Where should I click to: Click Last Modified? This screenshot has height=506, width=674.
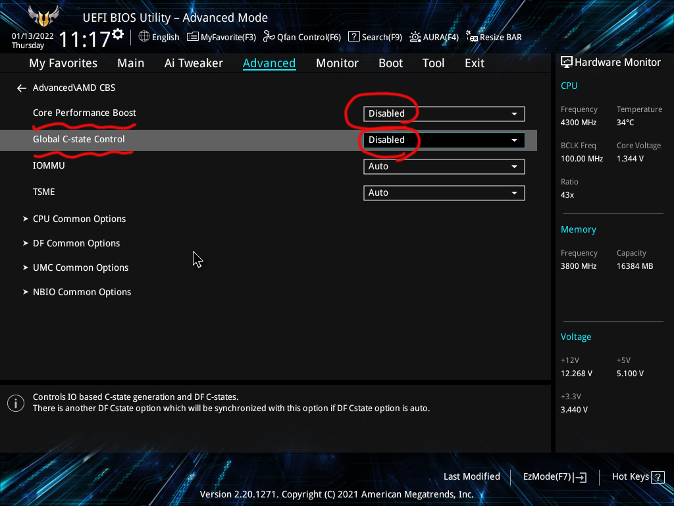tap(471, 477)
